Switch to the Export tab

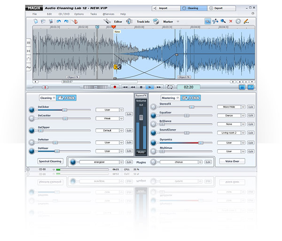pos(221,8)
